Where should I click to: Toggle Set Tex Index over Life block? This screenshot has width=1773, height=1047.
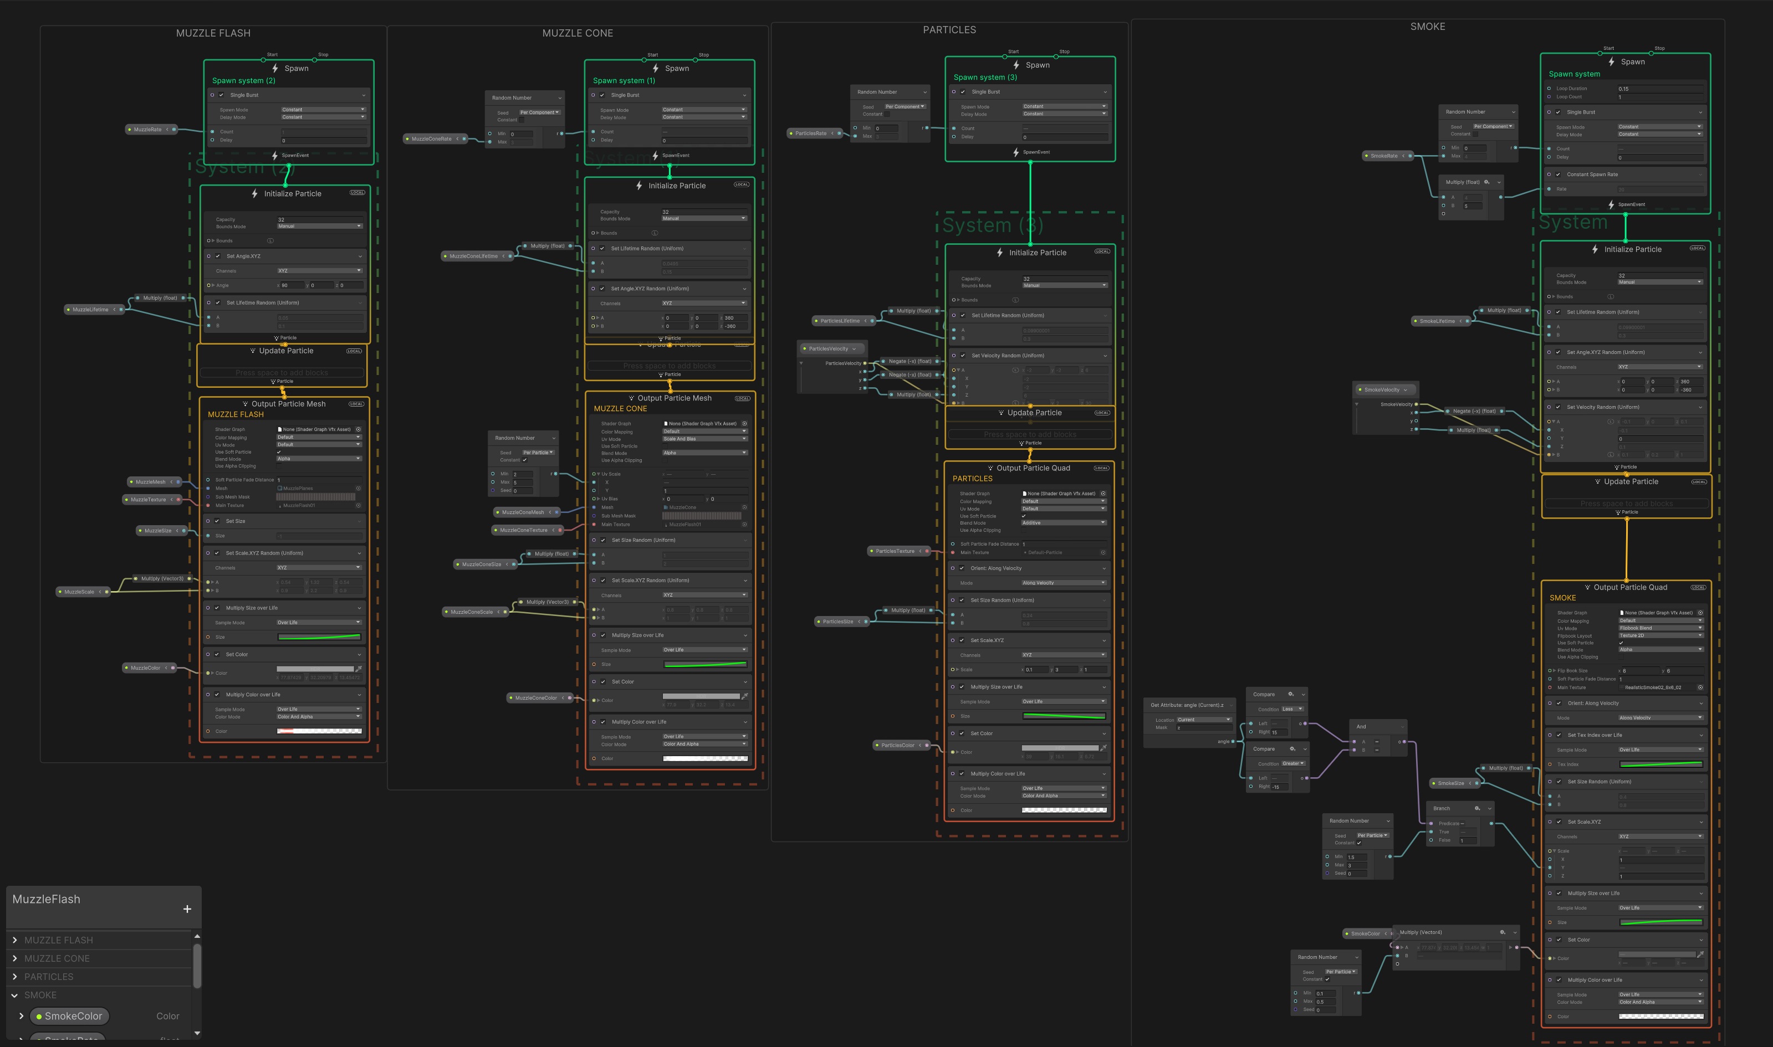[x=1559, y=735]
